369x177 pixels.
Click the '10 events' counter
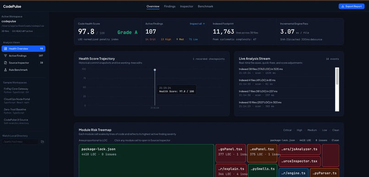[x=332, y=59]
